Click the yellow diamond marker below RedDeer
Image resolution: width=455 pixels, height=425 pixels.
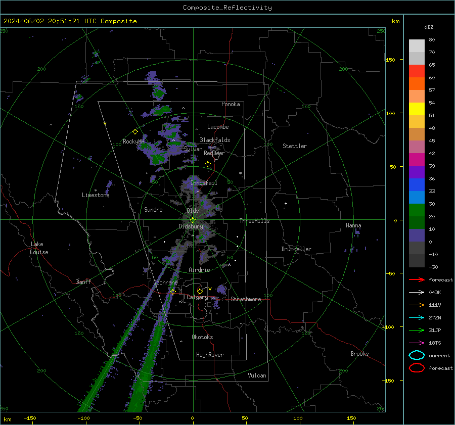tap(208, 164)
